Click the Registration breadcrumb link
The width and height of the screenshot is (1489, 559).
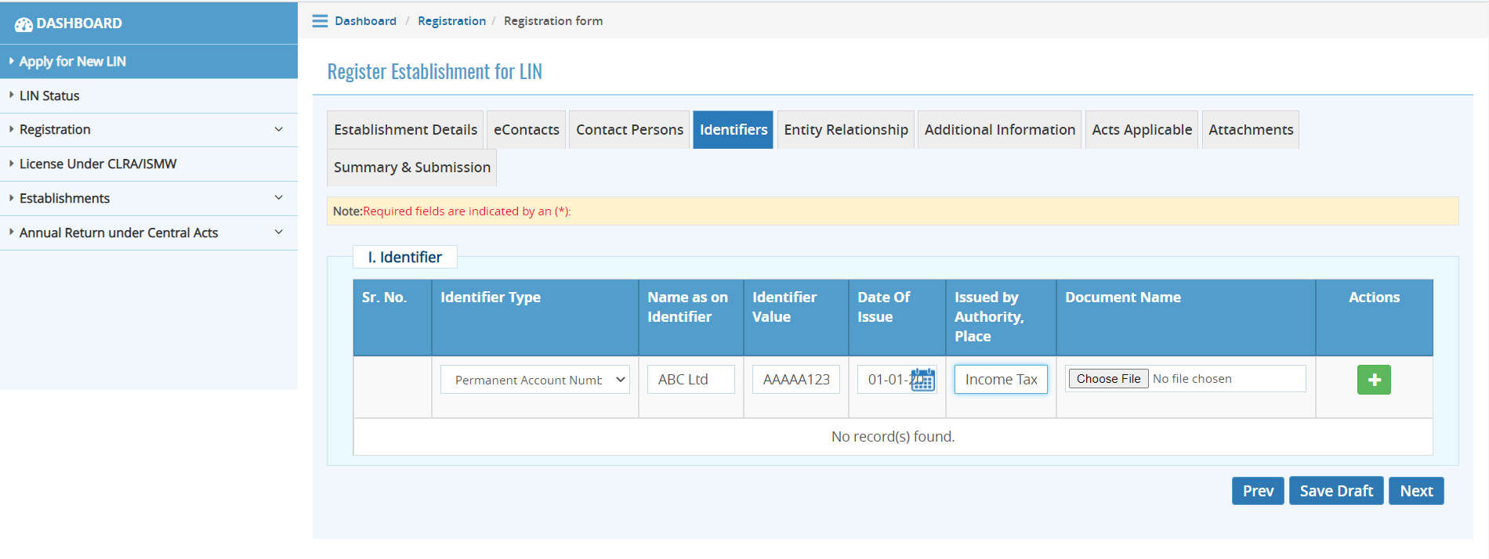click(451, 21)
